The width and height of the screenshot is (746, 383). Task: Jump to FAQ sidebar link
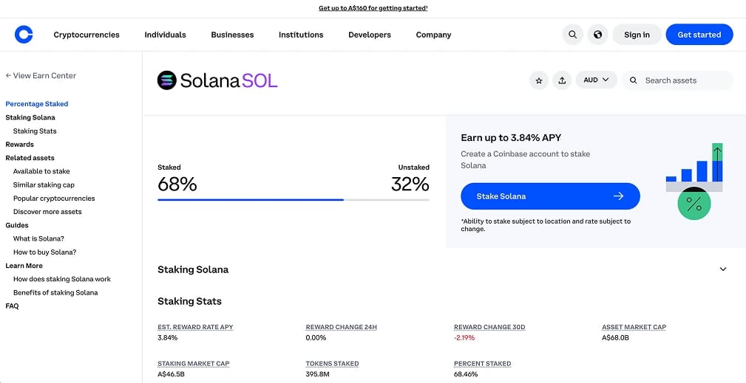(x=12, y=306)
